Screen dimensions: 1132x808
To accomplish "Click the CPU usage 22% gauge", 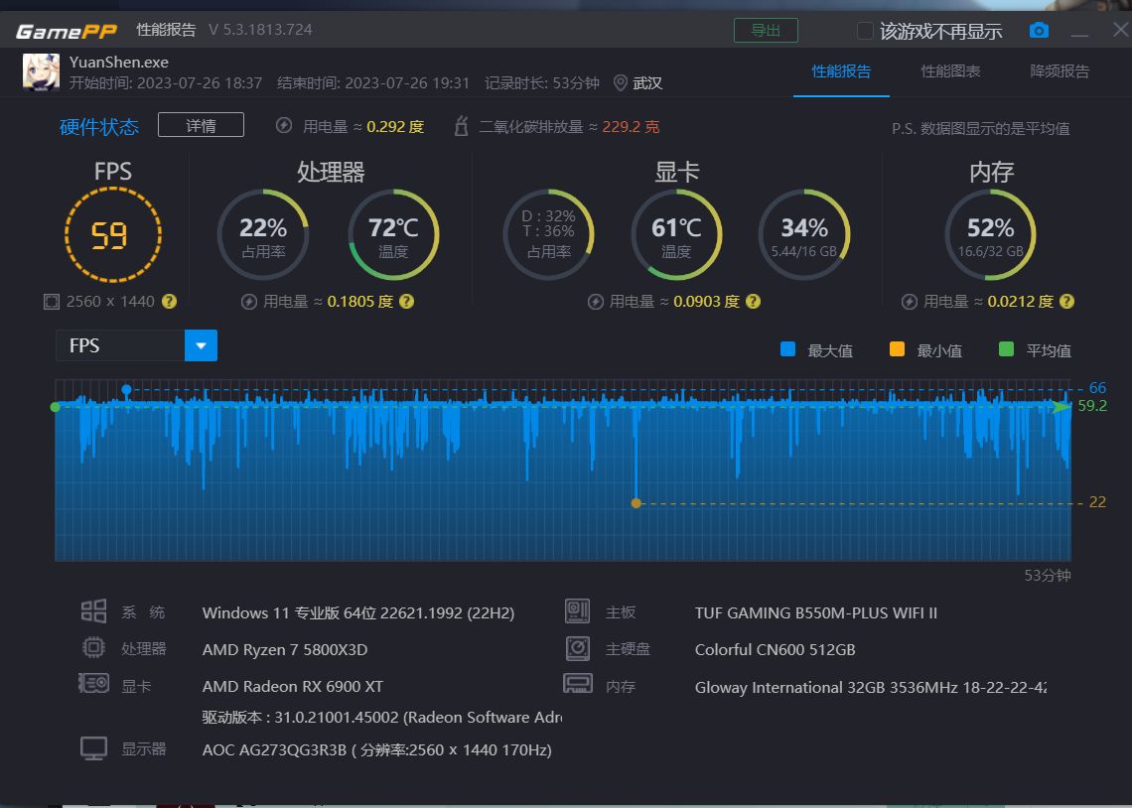I will 263,234.
